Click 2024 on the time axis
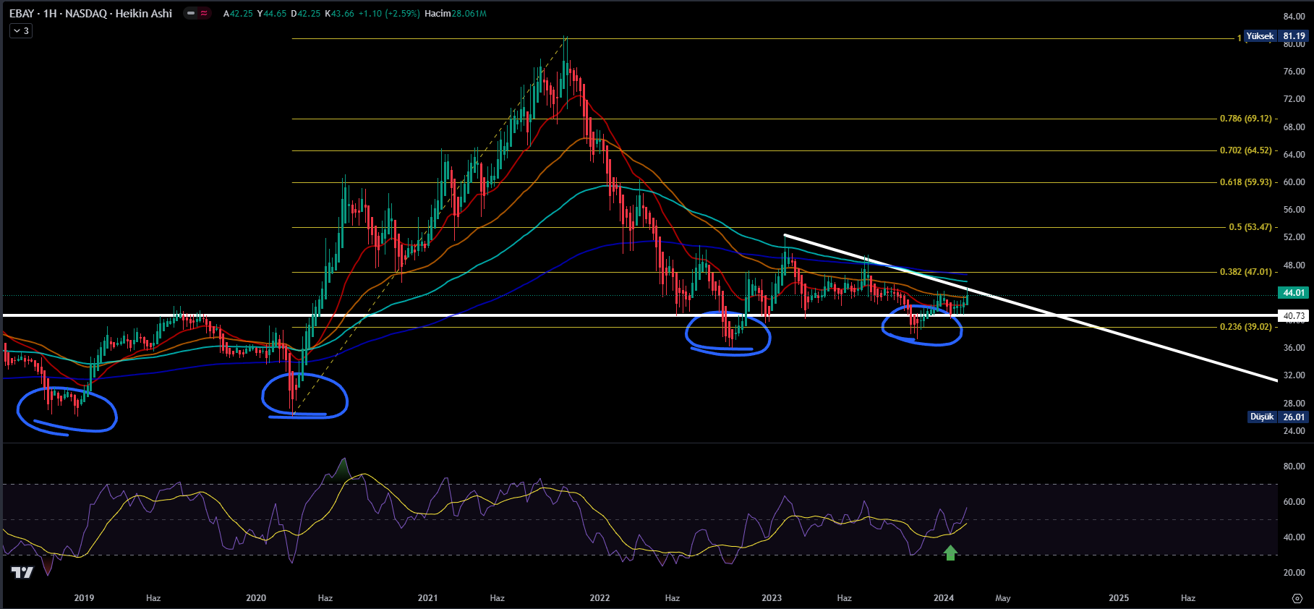The height and width of the screenshot is (609, 1314). pyautogui.click(x=944, y=598)
